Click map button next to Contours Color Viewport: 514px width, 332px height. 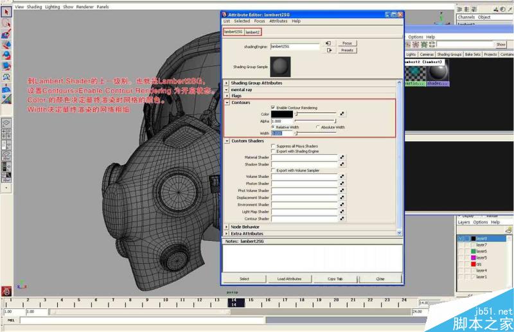[x=342, y=114]
